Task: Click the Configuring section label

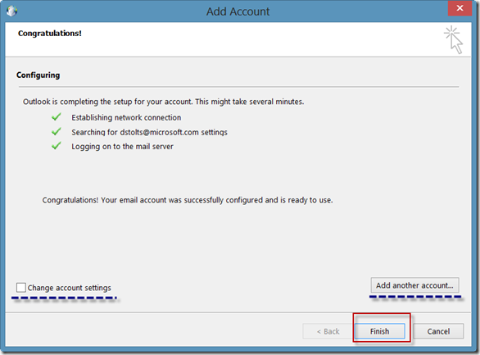Action: (38, 75)
